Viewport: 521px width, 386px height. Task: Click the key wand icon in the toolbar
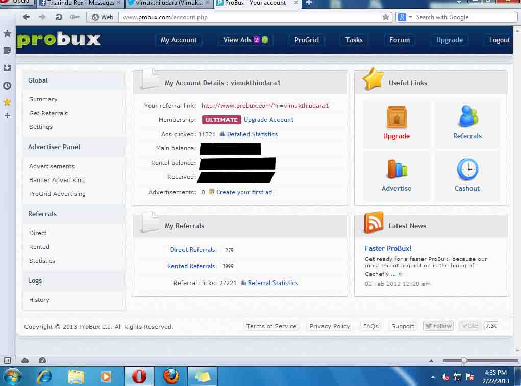[x=75, y=17]
